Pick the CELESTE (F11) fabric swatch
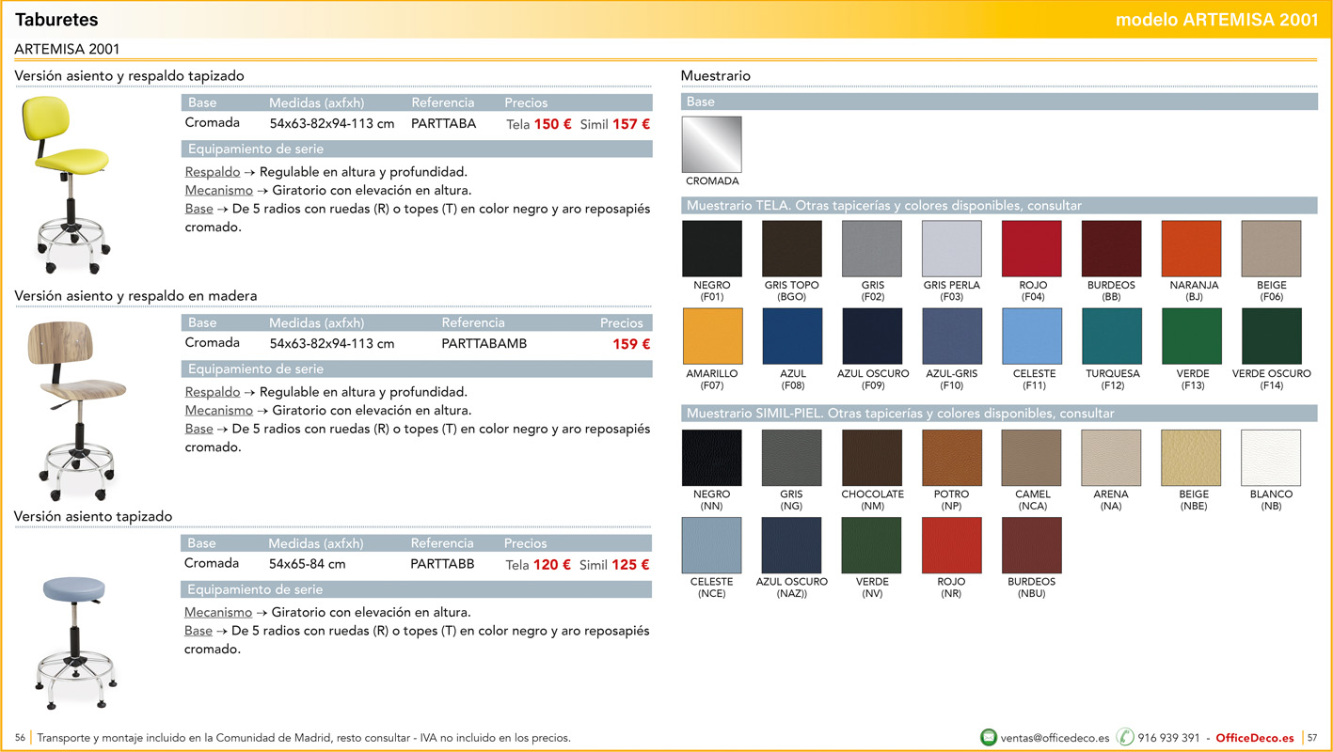 point(1032,337)
